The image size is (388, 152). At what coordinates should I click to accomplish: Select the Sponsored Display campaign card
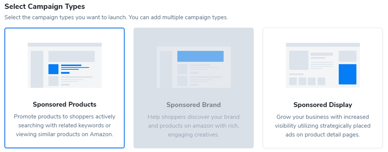(x=323, y=88)
